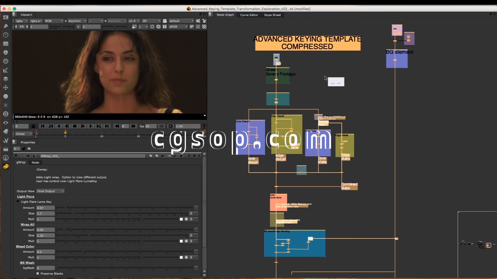Open the Image nodes menu in toolbar
The image size is (497, 279).
tap(5, 17)
